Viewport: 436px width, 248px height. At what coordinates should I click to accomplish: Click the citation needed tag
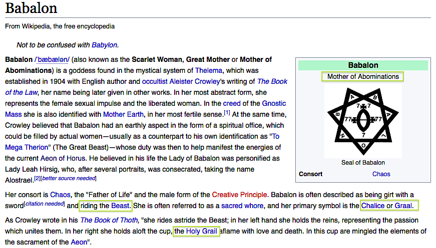pos(45,204)
